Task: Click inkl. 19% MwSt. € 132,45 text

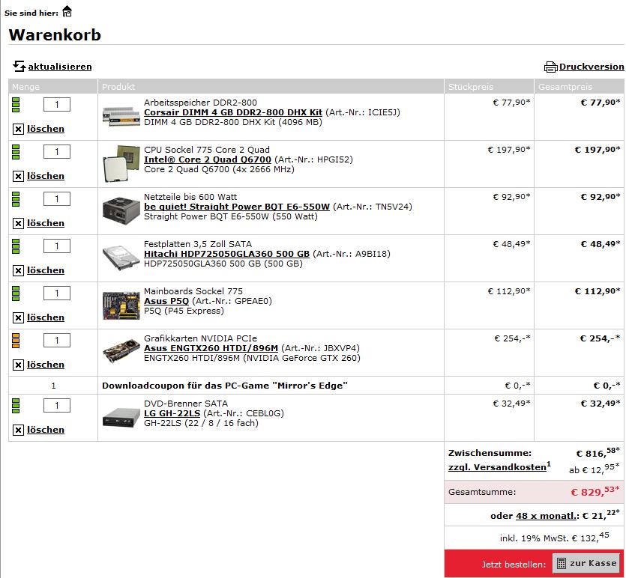Action: coord(555,538)
